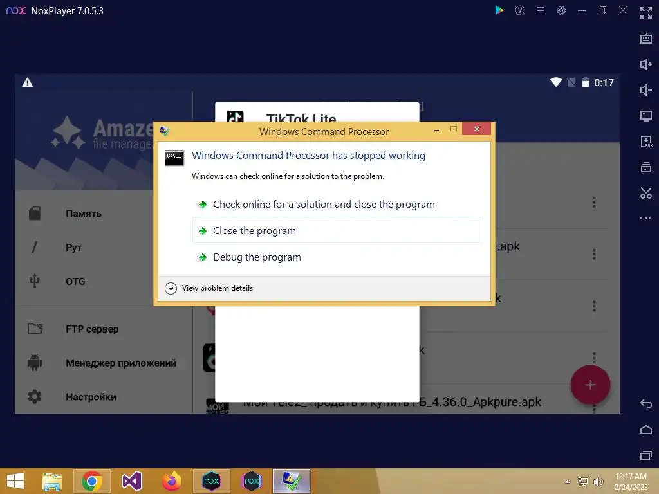Open multi-instance manager icon in Nox sidebar
This screenshot has width=659, height=494.
(x=646, y=167)
